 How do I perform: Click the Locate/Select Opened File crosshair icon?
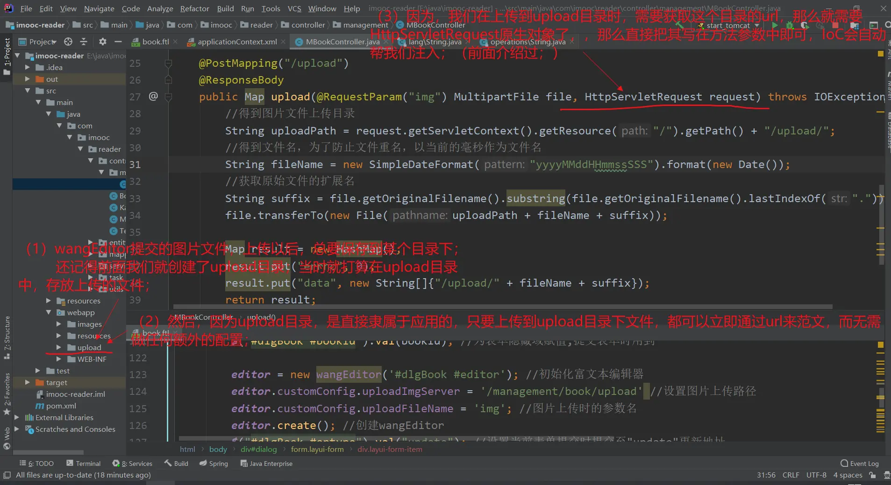point(68,42)
